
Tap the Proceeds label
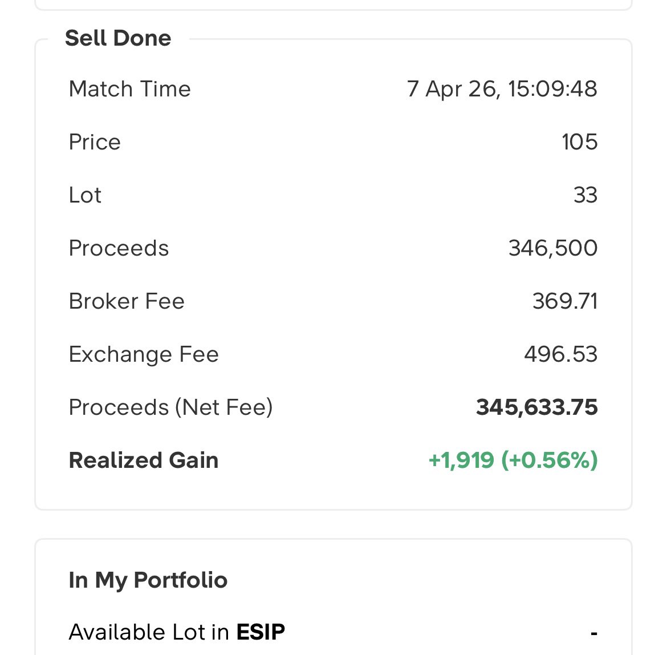click(x=119, y=248)
